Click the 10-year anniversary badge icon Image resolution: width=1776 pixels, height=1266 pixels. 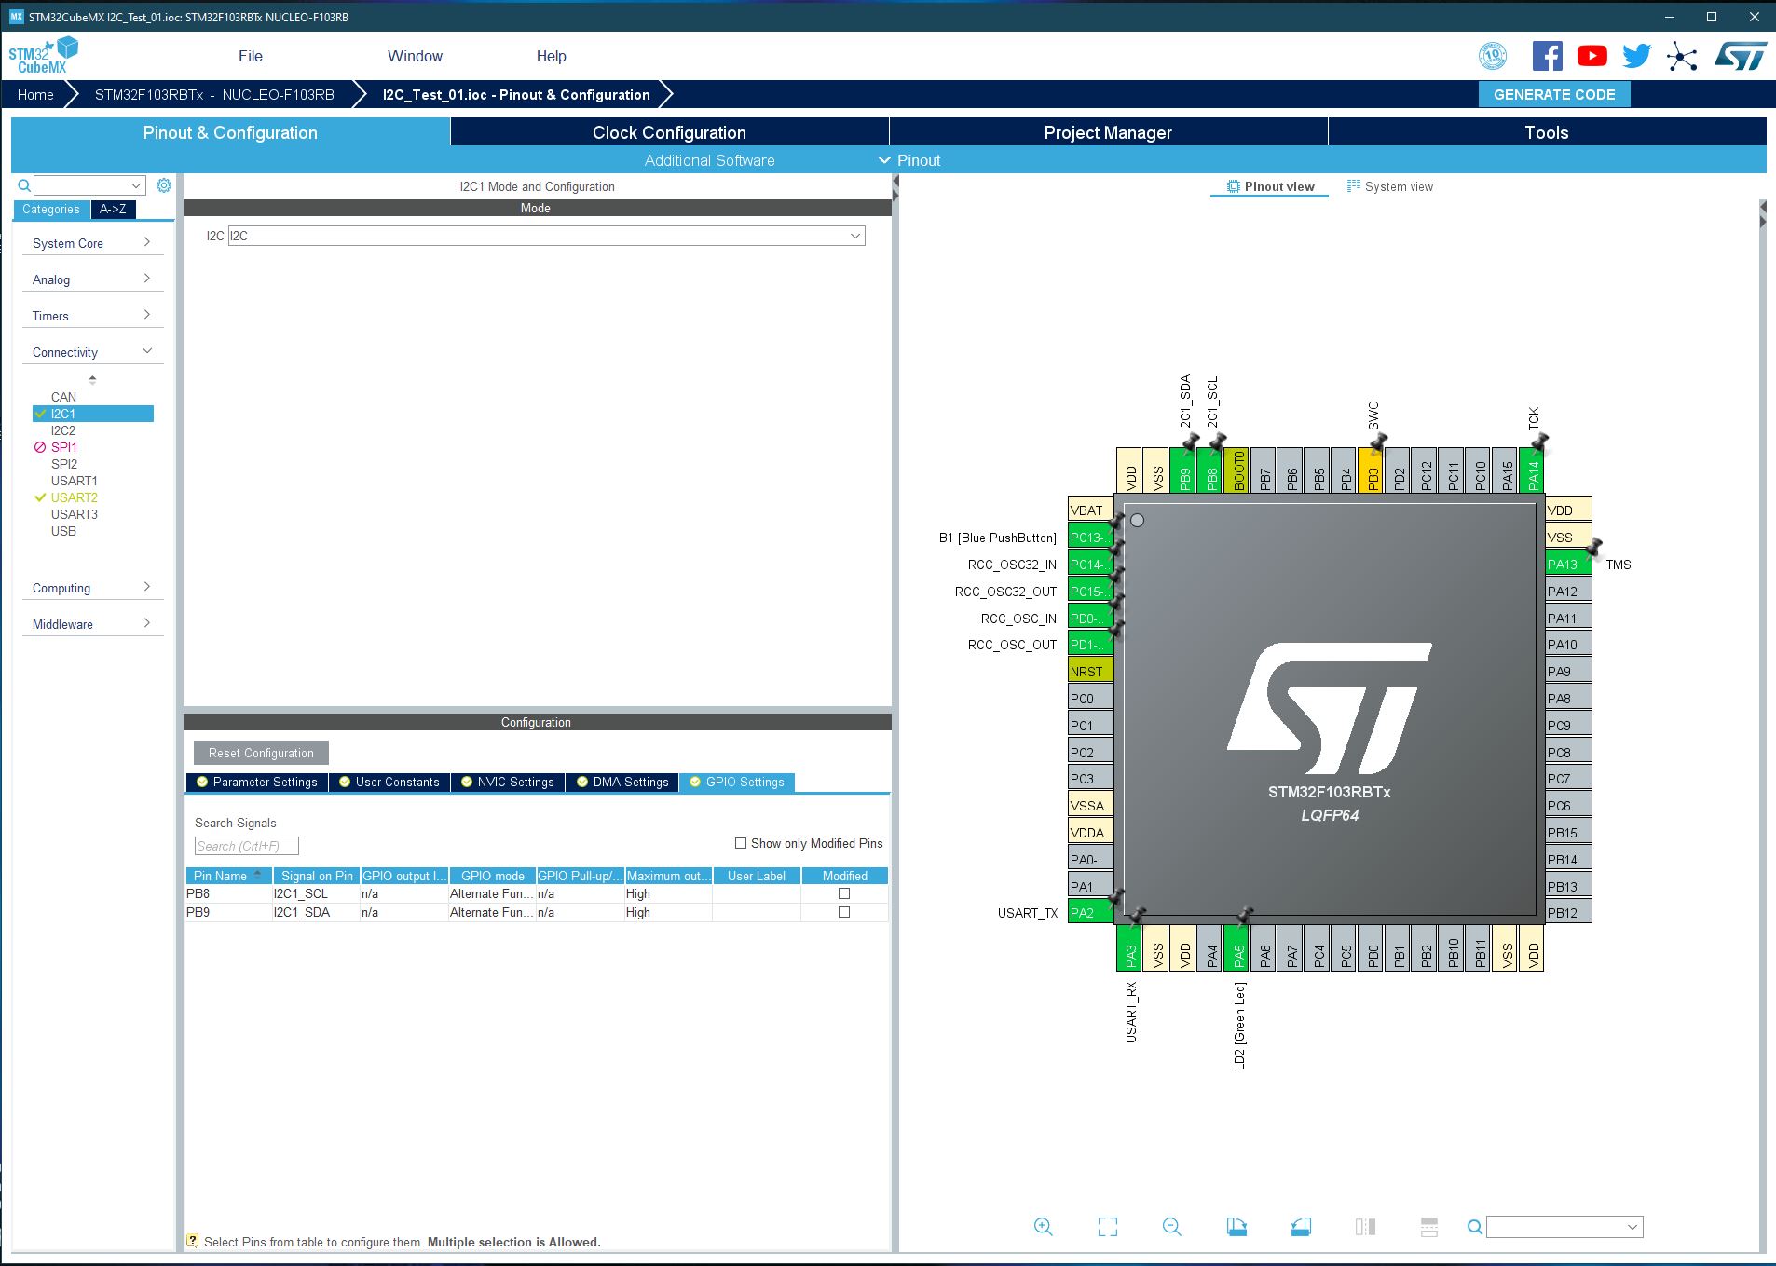coord(1493,56)
